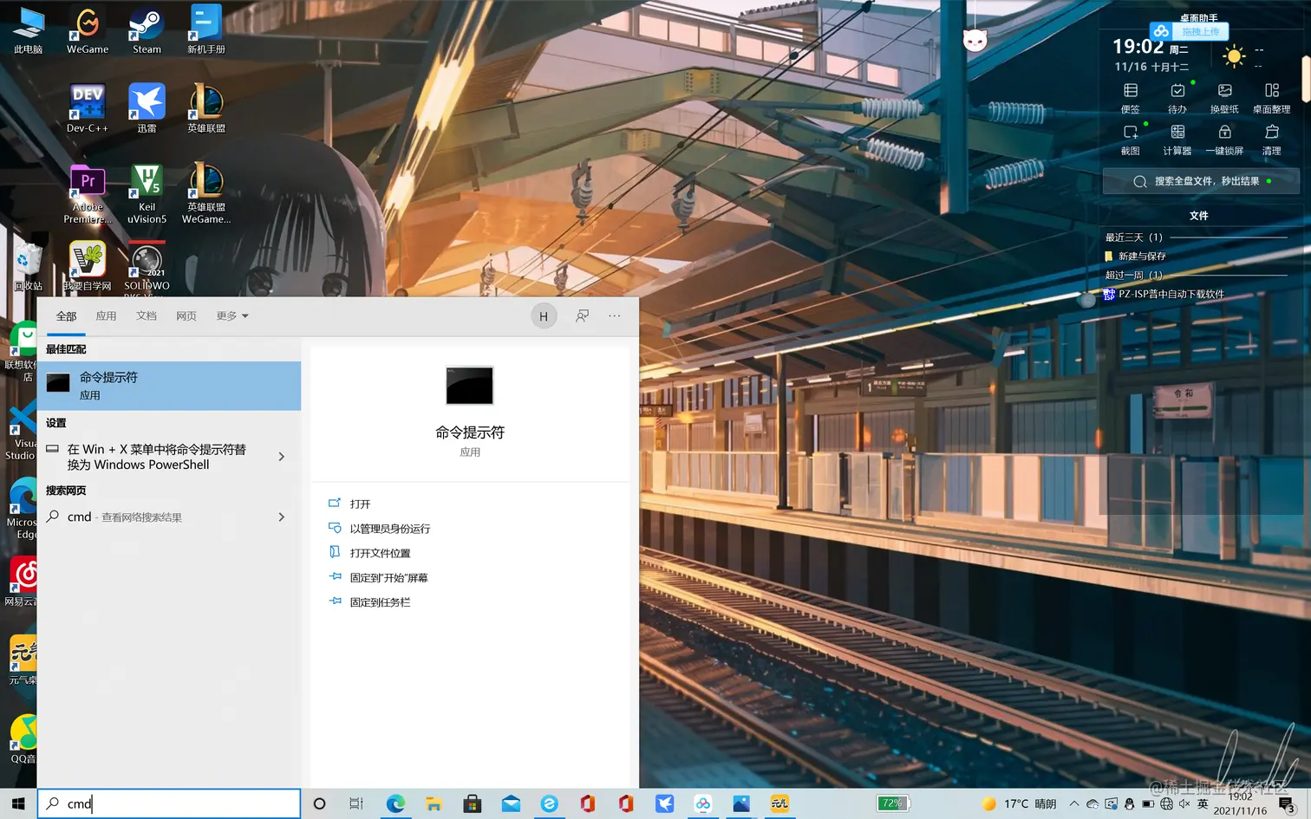
Task: Switch to the 网页 search tab
Action: pyautogui.click(x=186, y=316)
